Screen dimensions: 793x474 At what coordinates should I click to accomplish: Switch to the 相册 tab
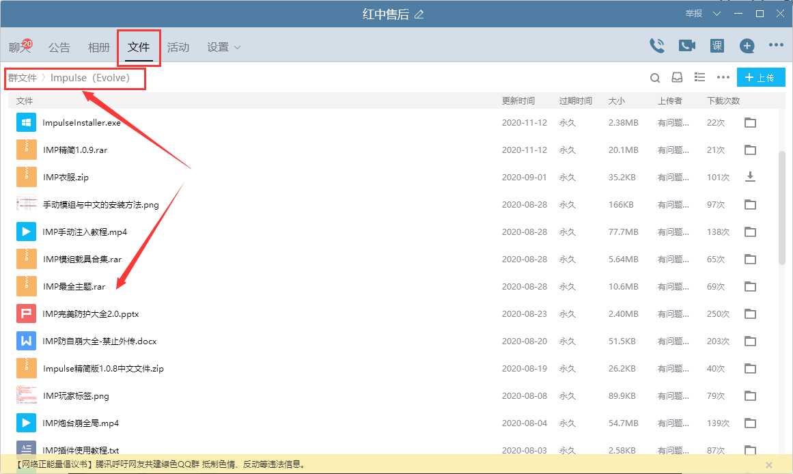98,47
